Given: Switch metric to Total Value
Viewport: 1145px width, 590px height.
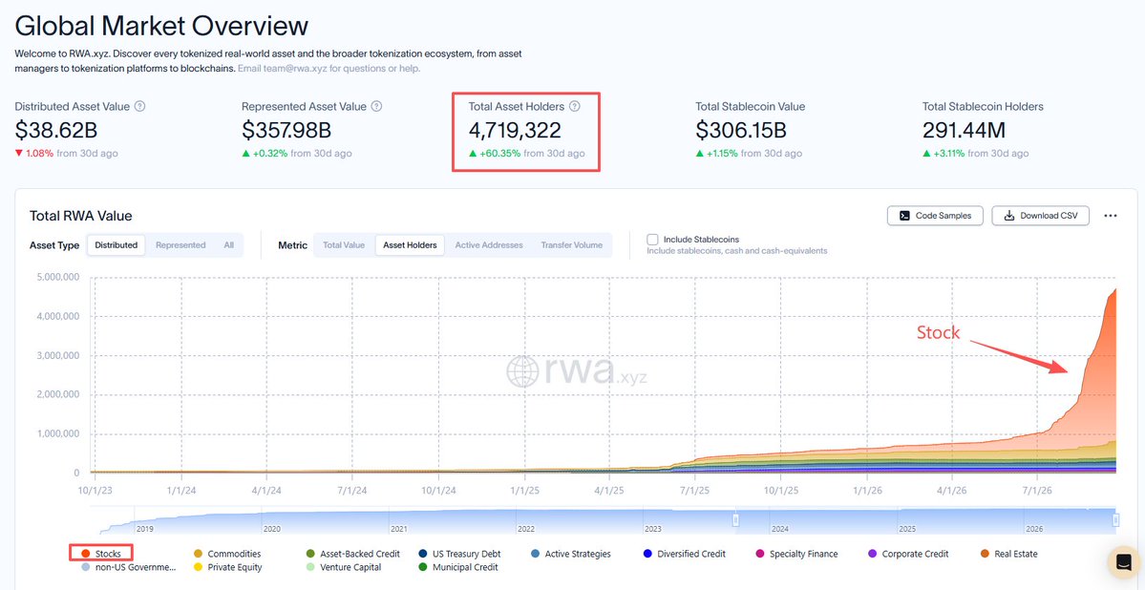Looking at the screenshot, I should pyautogui.click(x=344, y=245).
